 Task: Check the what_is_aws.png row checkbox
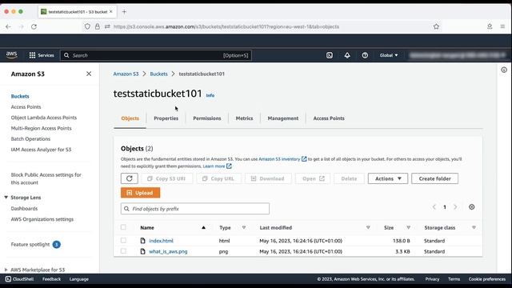click(123, 251)
